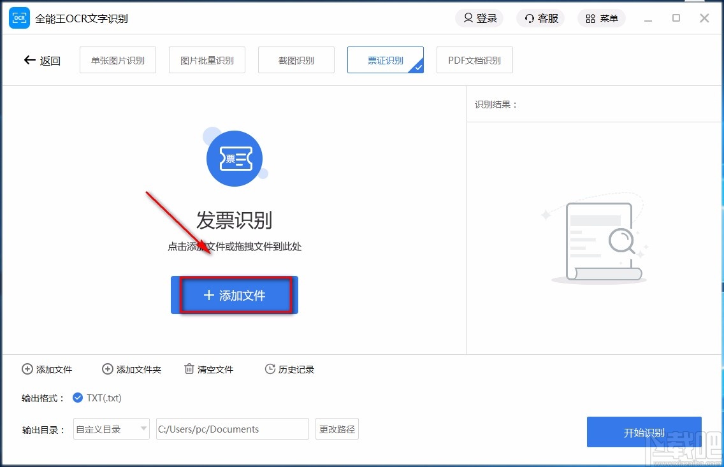Switch to the 单张图片识别 tab
Screen dimensions: 724x467
117,59
